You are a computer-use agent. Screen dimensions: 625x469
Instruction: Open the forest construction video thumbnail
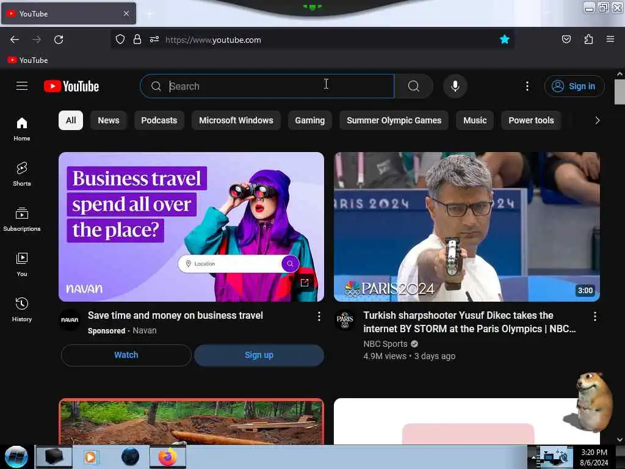191,421
